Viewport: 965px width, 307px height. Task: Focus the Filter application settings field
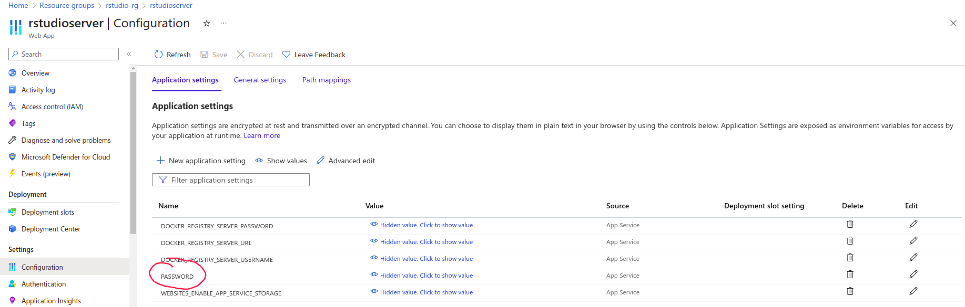(231, 180)
